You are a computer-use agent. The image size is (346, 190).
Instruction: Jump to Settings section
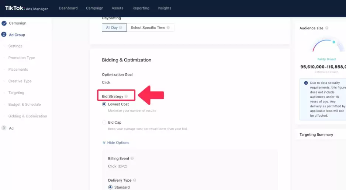[15, 46]
